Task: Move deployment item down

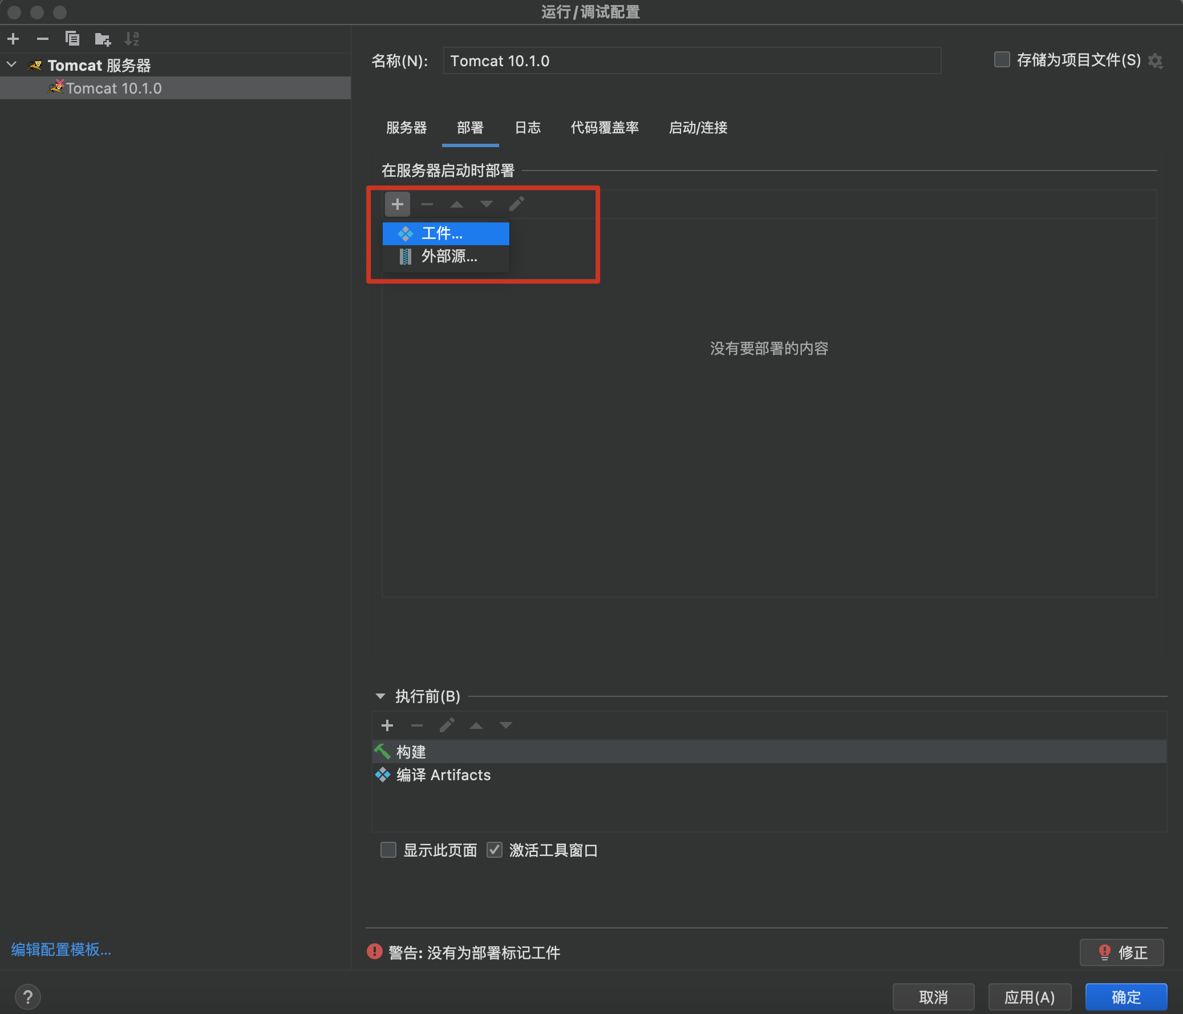Action: tap(487, 204)
